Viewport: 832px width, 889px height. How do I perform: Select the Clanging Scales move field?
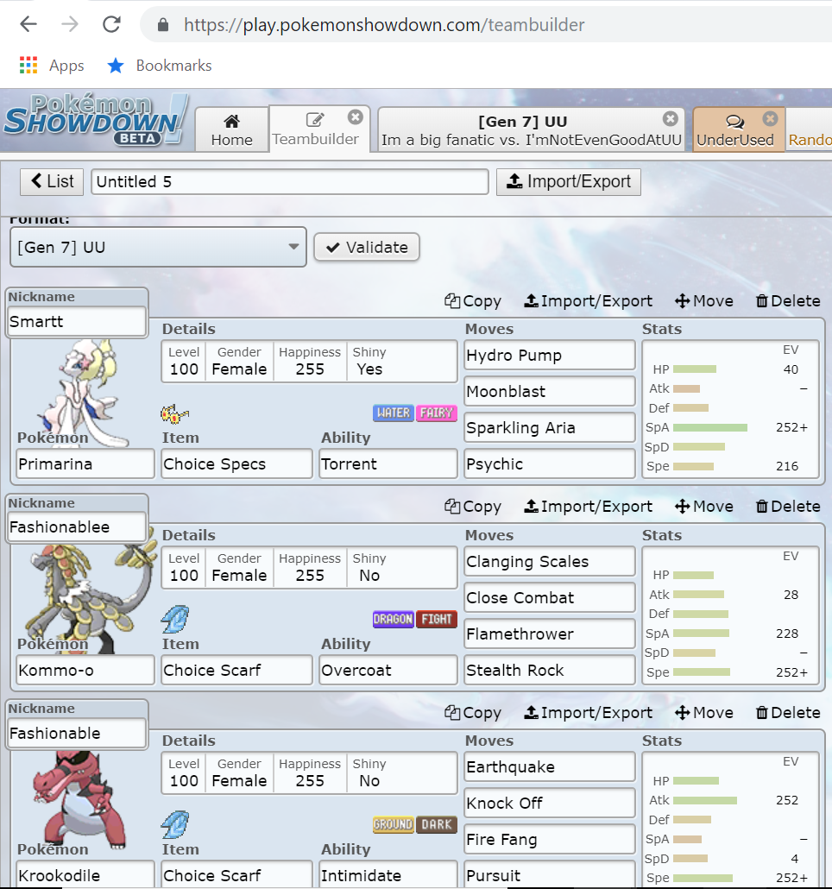click(549, 561)
